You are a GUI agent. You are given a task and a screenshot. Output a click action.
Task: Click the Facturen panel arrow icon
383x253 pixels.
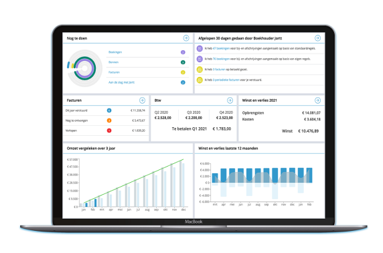point(142,100)
